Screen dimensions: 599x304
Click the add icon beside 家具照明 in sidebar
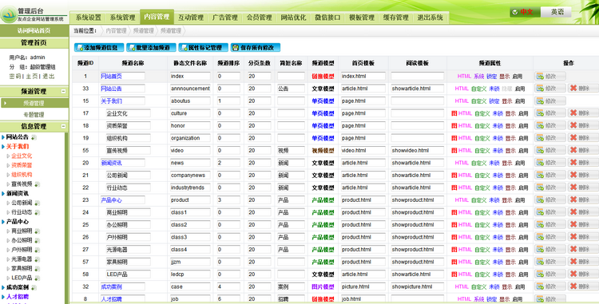click(38, 269)
